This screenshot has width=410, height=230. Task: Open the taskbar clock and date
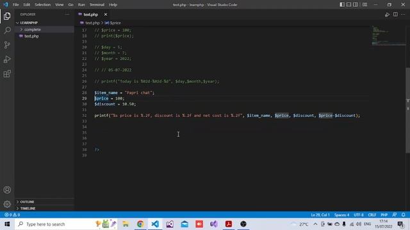point(383,224)
